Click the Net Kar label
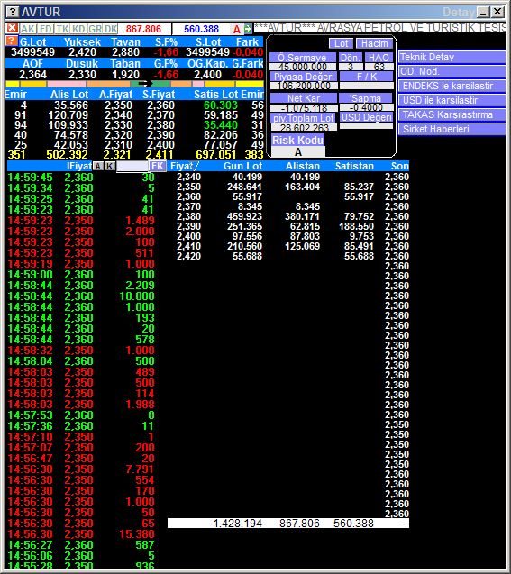This screenshot has height=574, width=511. coord(304,98)
